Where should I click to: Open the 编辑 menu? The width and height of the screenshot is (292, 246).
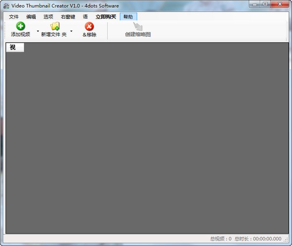tap(31, 16)
